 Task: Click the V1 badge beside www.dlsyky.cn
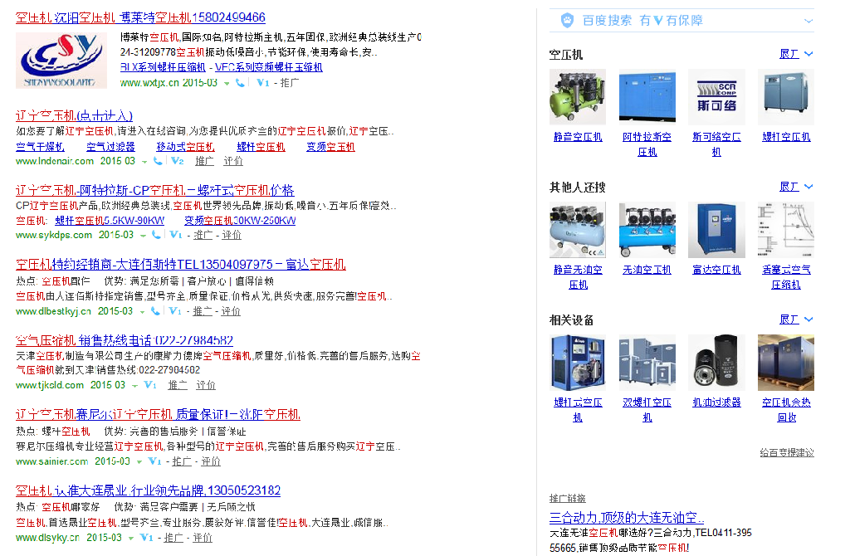tap(146, 538)
